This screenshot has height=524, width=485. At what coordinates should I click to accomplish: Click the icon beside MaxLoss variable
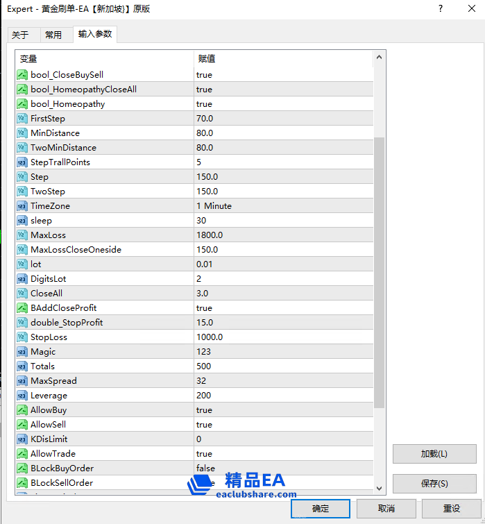[x=22, y=235]
